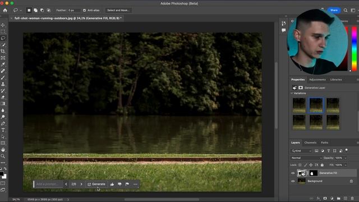
Task: Open the search icon in top bar
Action: 346,10
